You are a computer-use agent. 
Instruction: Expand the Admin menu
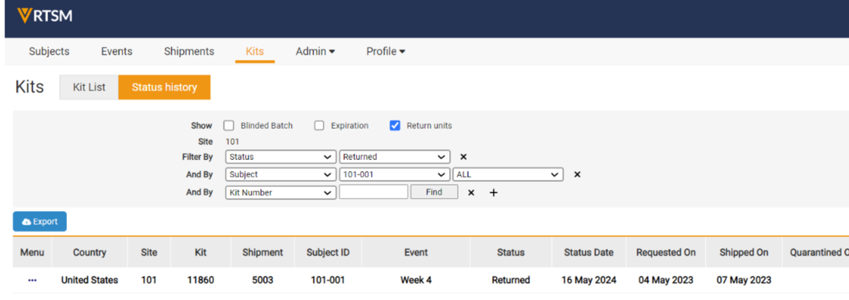point(315,51)
